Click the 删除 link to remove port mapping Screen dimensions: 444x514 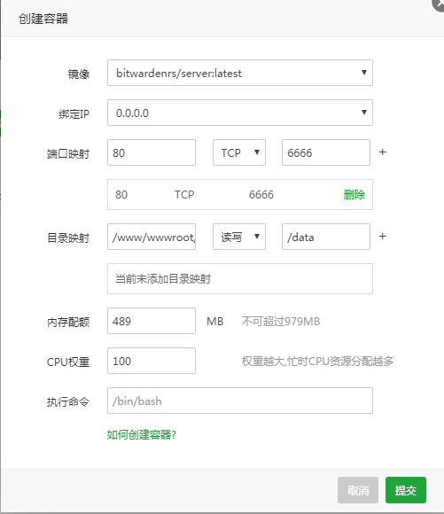pyautogui.click(x=354, y=195)
